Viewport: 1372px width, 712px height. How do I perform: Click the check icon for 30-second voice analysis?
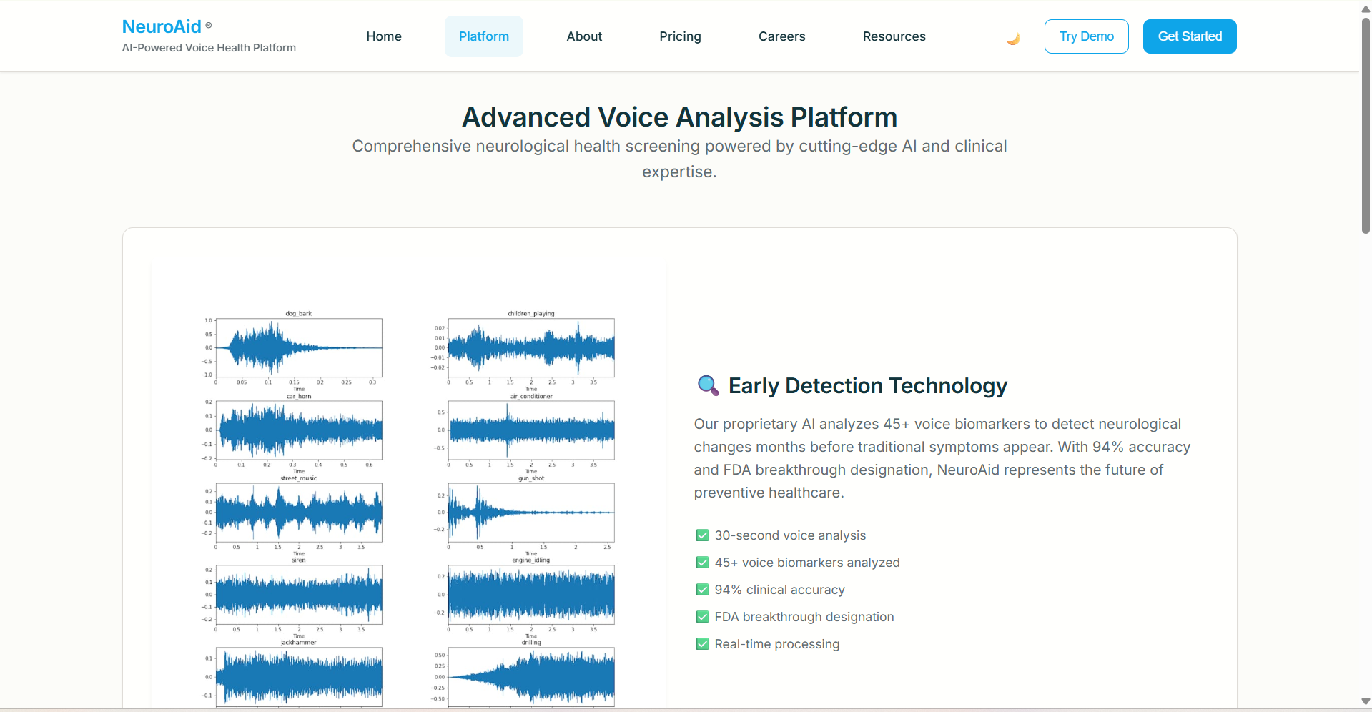(x=702, y=535)
